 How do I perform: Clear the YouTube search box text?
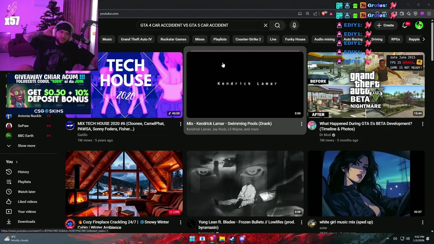click(265, 25)
